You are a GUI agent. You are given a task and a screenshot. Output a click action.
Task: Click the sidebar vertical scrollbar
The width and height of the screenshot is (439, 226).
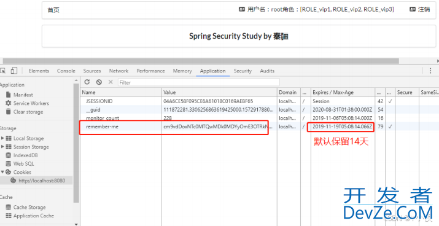pyautogui.click(x=76, y=143)
